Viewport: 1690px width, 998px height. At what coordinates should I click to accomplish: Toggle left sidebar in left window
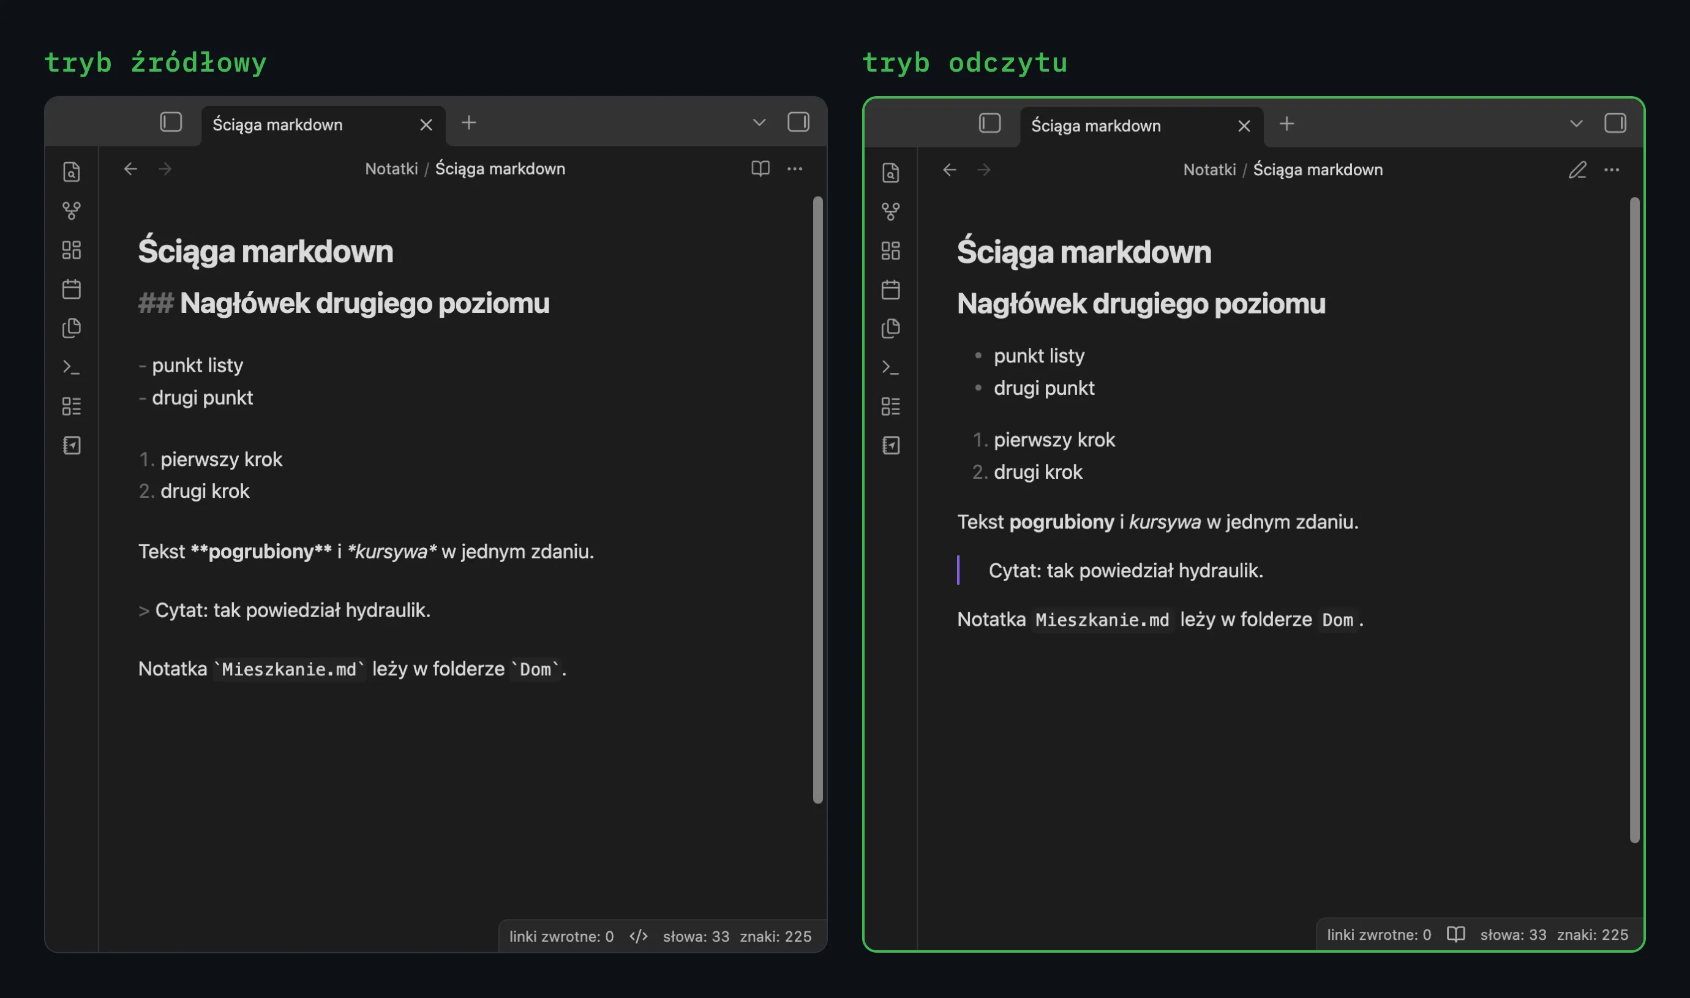(x=171, y=122)
